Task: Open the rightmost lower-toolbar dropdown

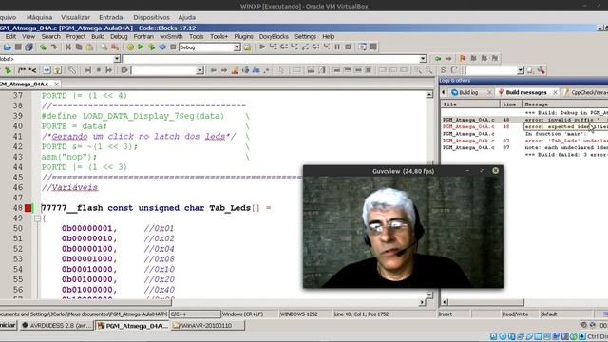Action: 521,70
